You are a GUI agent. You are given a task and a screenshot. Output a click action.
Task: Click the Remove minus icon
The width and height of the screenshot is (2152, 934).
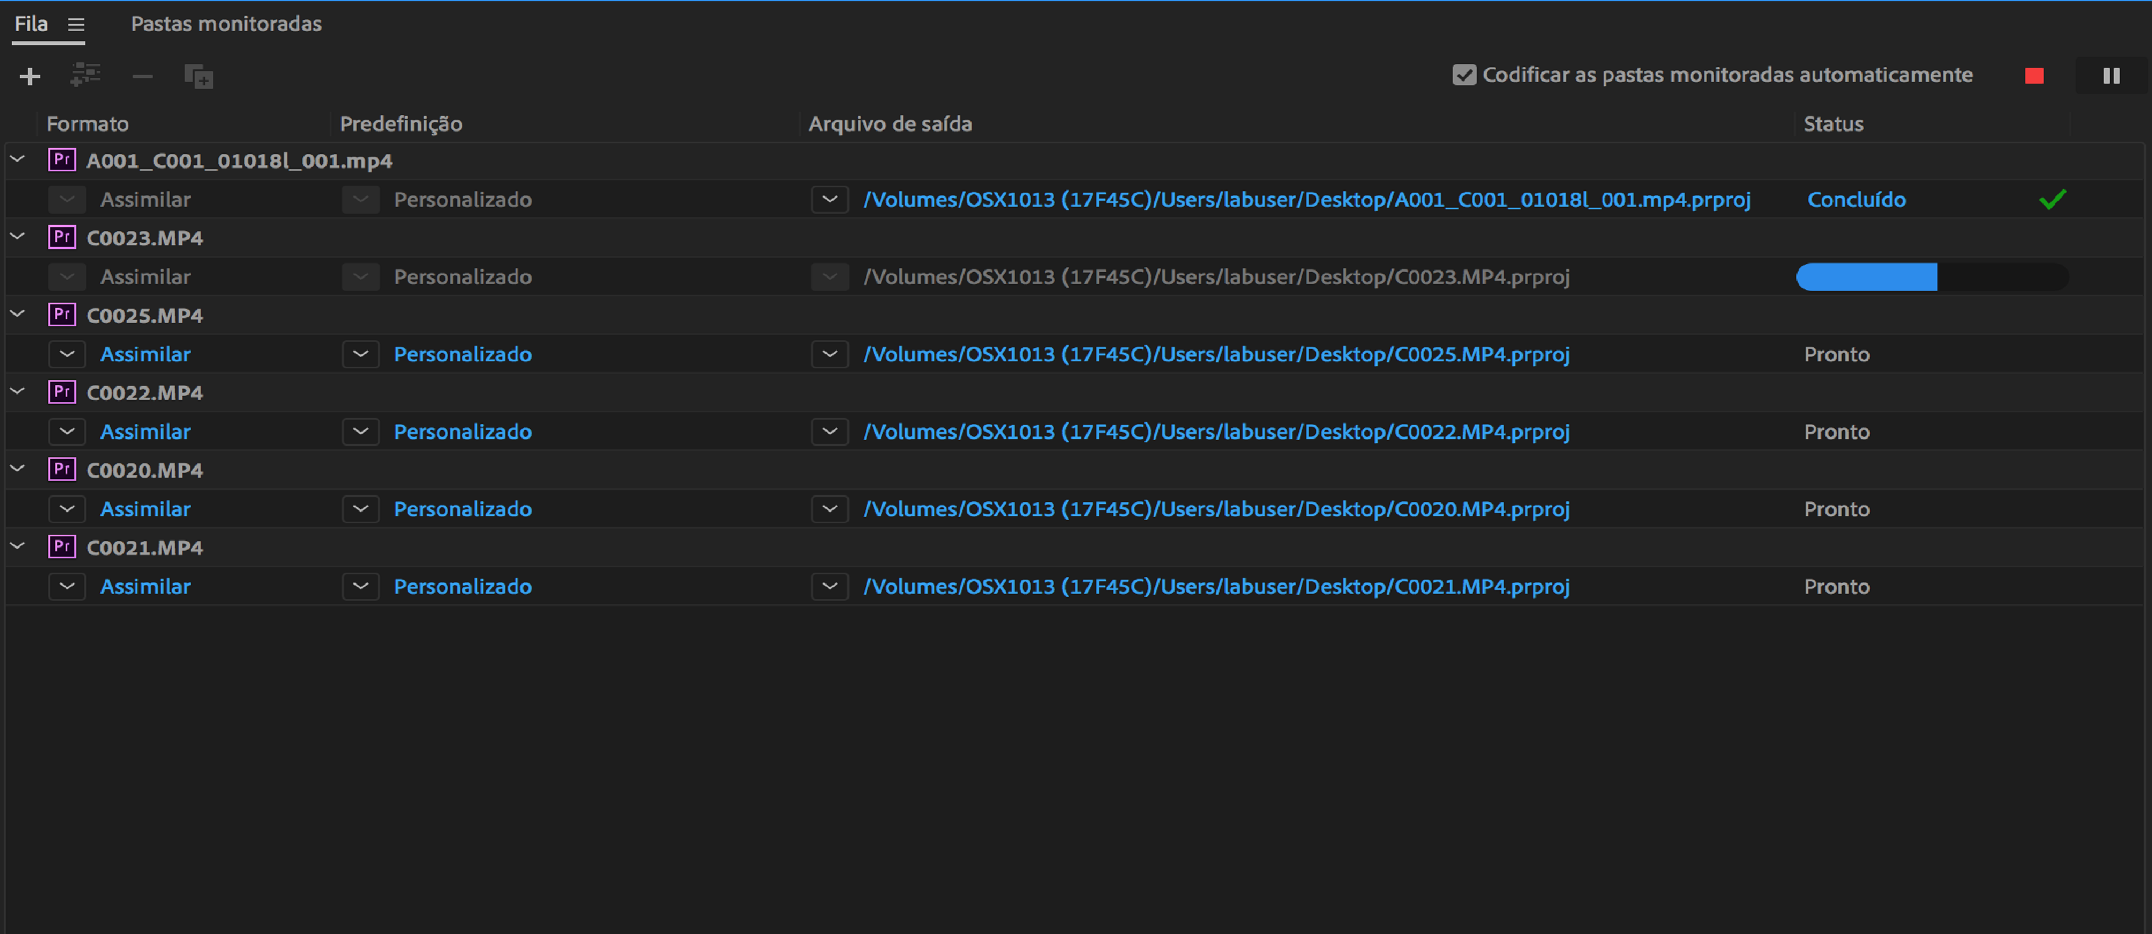coord(142,77)
